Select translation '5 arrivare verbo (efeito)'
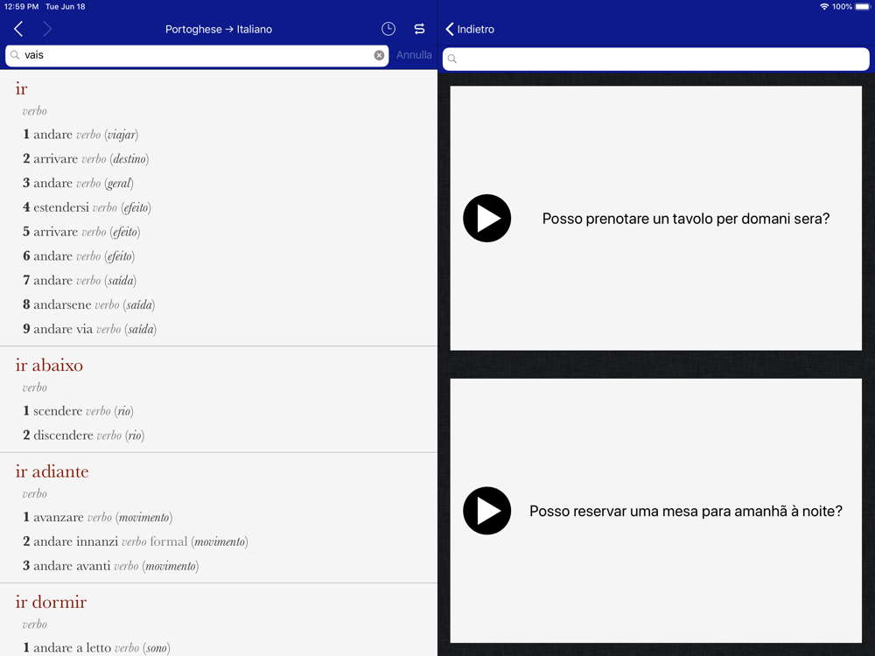Viewport: 875px width, 656px height. (x=81, y=232)
